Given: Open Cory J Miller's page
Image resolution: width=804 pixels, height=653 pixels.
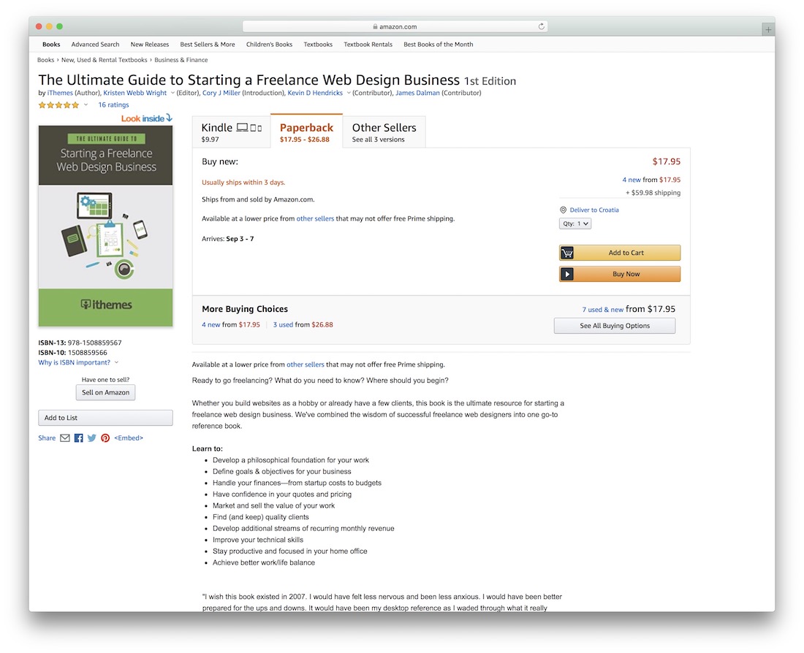Looking at the screenshot, I should [x=221, y=93].
